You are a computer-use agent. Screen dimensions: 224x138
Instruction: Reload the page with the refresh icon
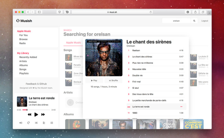pos(151,12)
